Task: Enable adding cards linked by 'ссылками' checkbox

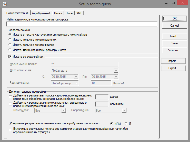Action: point(10,104)
